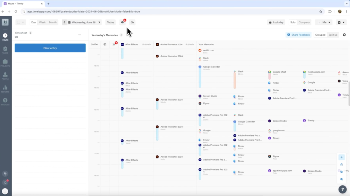This screenshot has height=196, width=350.
Task: Click the info icon beside Yesterday's Memories
Action: point(121,35)
